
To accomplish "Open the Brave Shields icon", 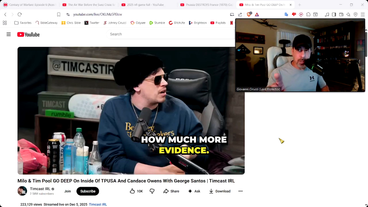I will click(249, 14).
